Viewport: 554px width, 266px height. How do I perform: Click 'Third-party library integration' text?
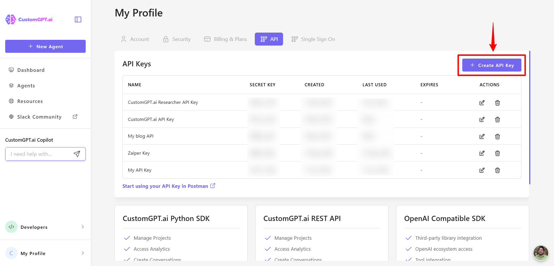tap(448, 238)
